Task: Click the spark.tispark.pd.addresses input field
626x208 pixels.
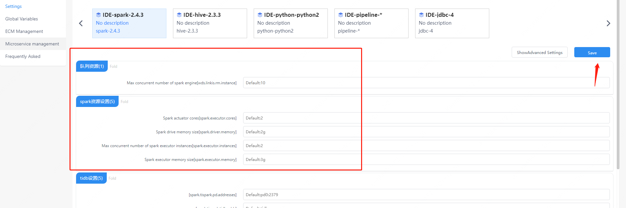Action: [426, 195]
